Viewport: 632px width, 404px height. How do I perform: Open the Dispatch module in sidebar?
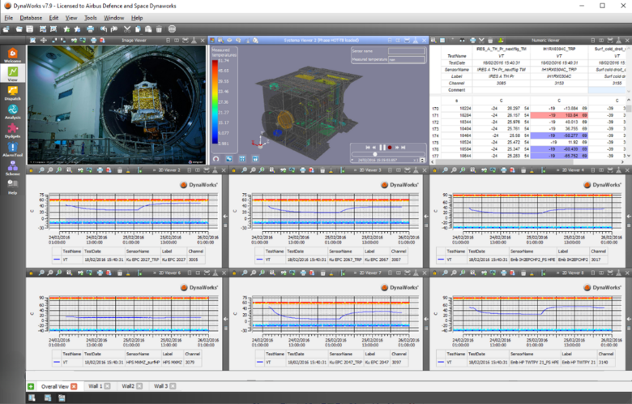click(x=12, y=92)
